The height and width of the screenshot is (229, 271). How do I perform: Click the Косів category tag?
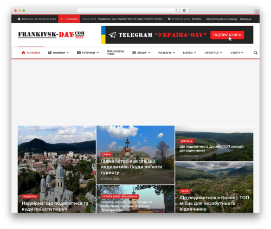point(185,191)
